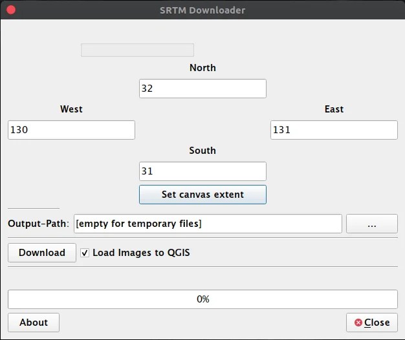Open the About dialog
Viewport: 405px width, 340px height.
click(x=34, y=323)
